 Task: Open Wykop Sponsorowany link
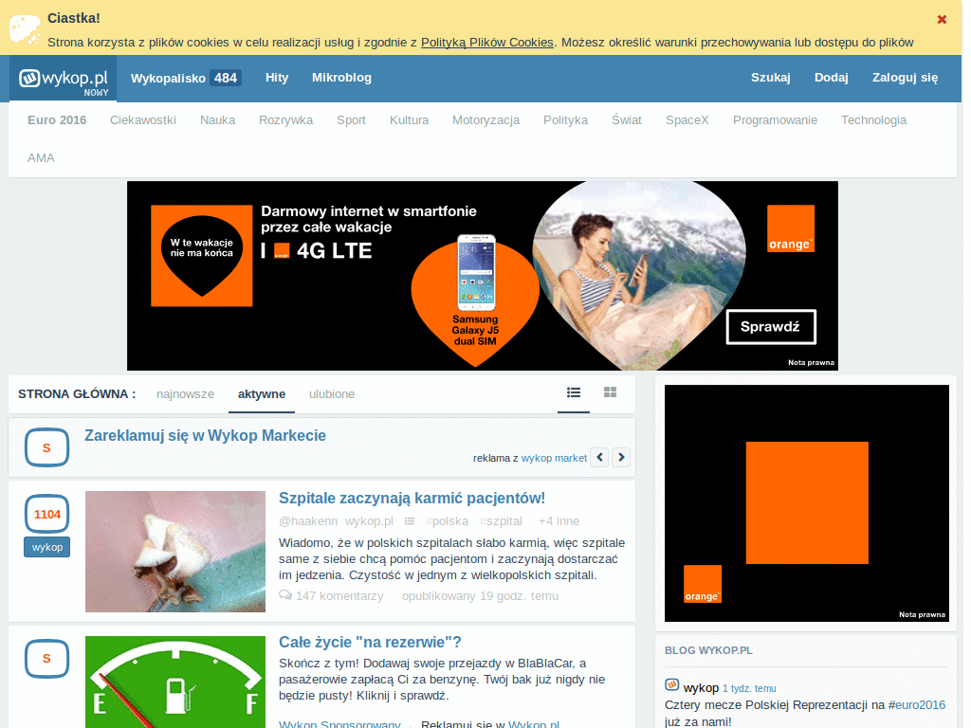[339, 723]
